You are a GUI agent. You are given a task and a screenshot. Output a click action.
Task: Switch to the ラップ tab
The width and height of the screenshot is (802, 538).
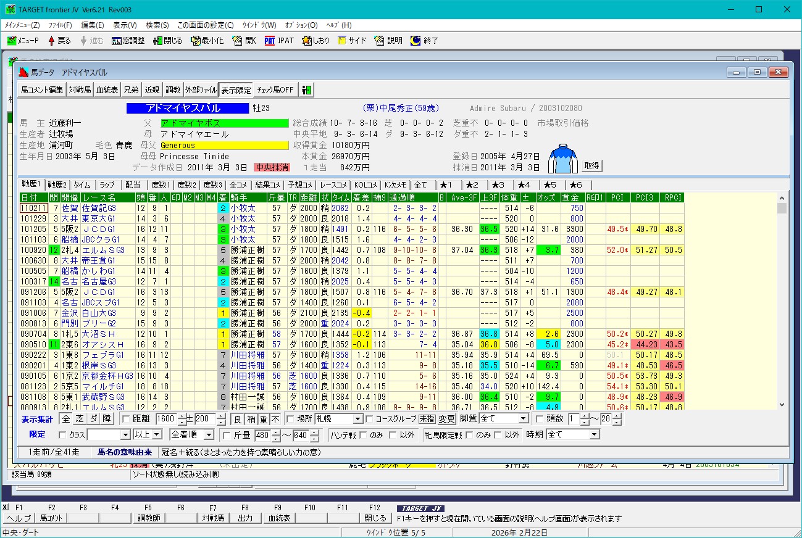pyautogui.click(x=107, y=185)
